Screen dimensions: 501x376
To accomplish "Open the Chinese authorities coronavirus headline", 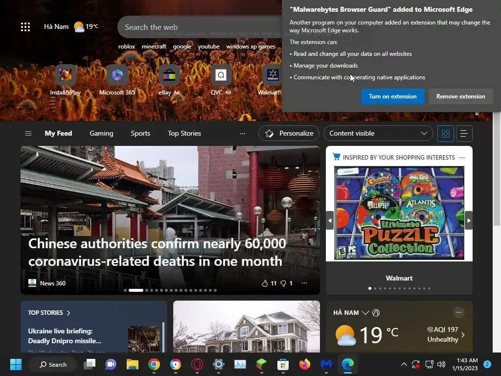I will [x=157, y=252].
